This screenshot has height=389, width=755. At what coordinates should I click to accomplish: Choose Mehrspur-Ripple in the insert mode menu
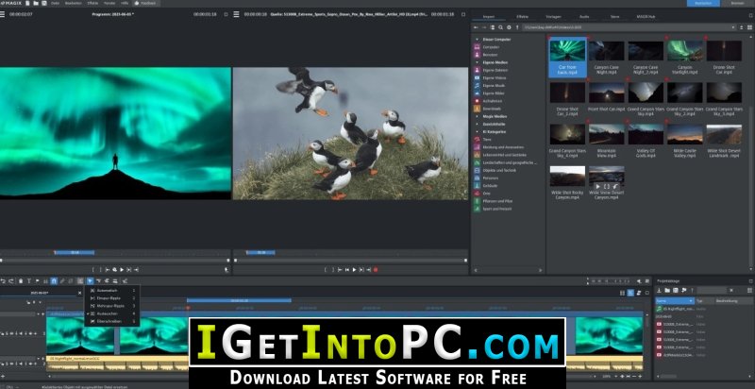112,306
